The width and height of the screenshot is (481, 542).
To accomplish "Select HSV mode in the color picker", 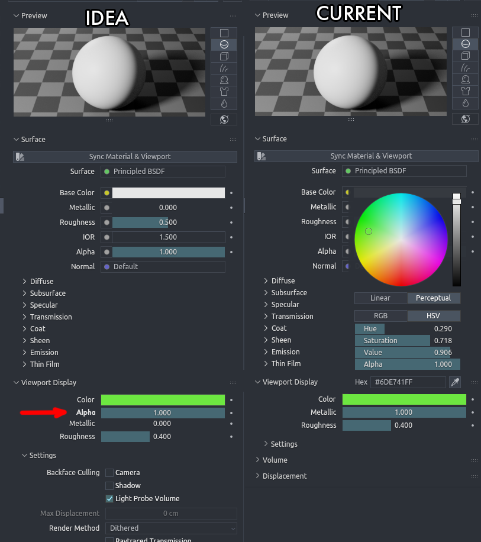I will [x=434, y=316].
